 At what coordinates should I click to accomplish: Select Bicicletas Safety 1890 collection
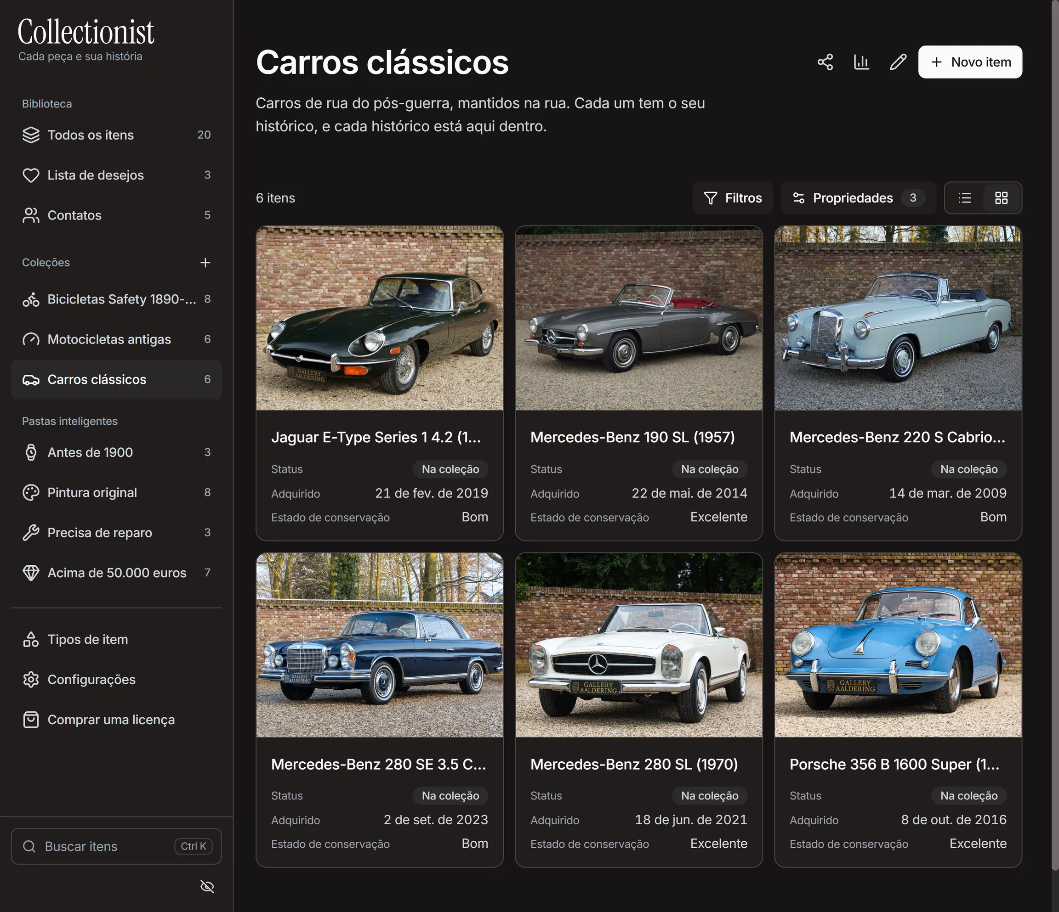coord(117,299)
